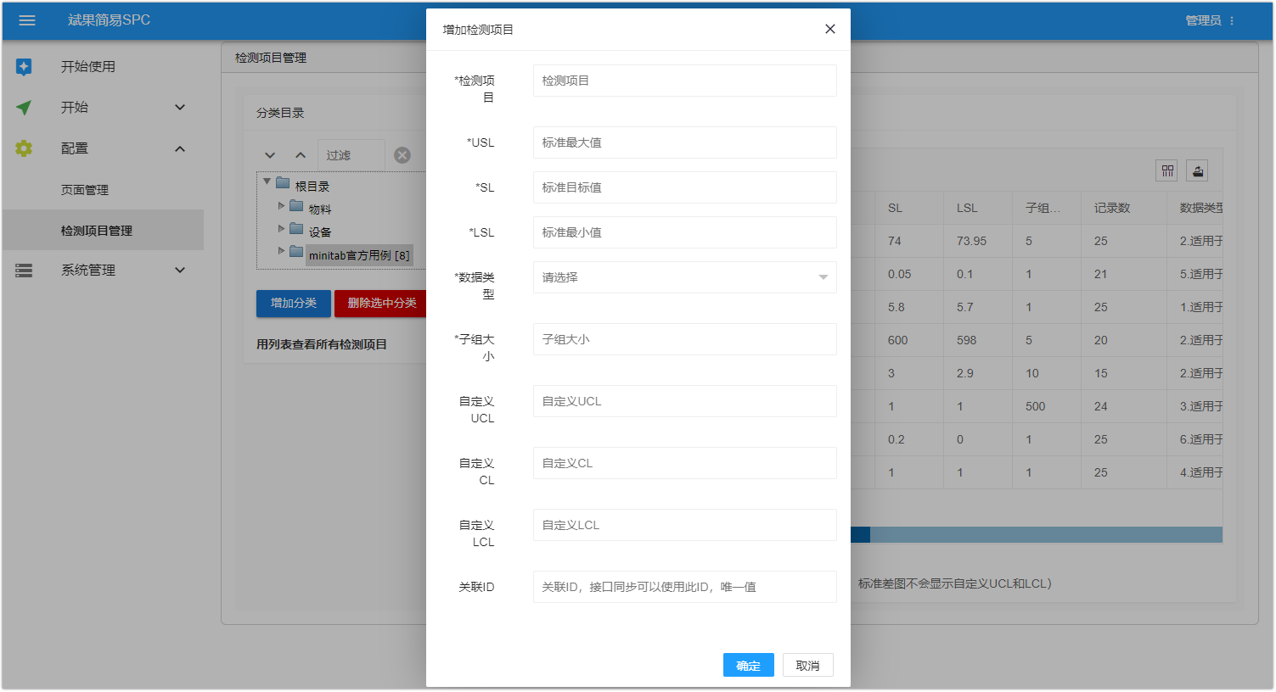The image size is (1276, 692).
Task: Expand the 物料 tree folder
Action: click(x=282, y=206)
